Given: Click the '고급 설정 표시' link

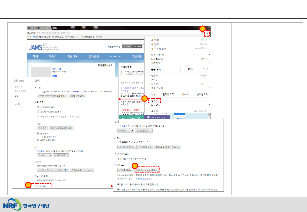Looking at the screenshot, I should coord(40,186).
